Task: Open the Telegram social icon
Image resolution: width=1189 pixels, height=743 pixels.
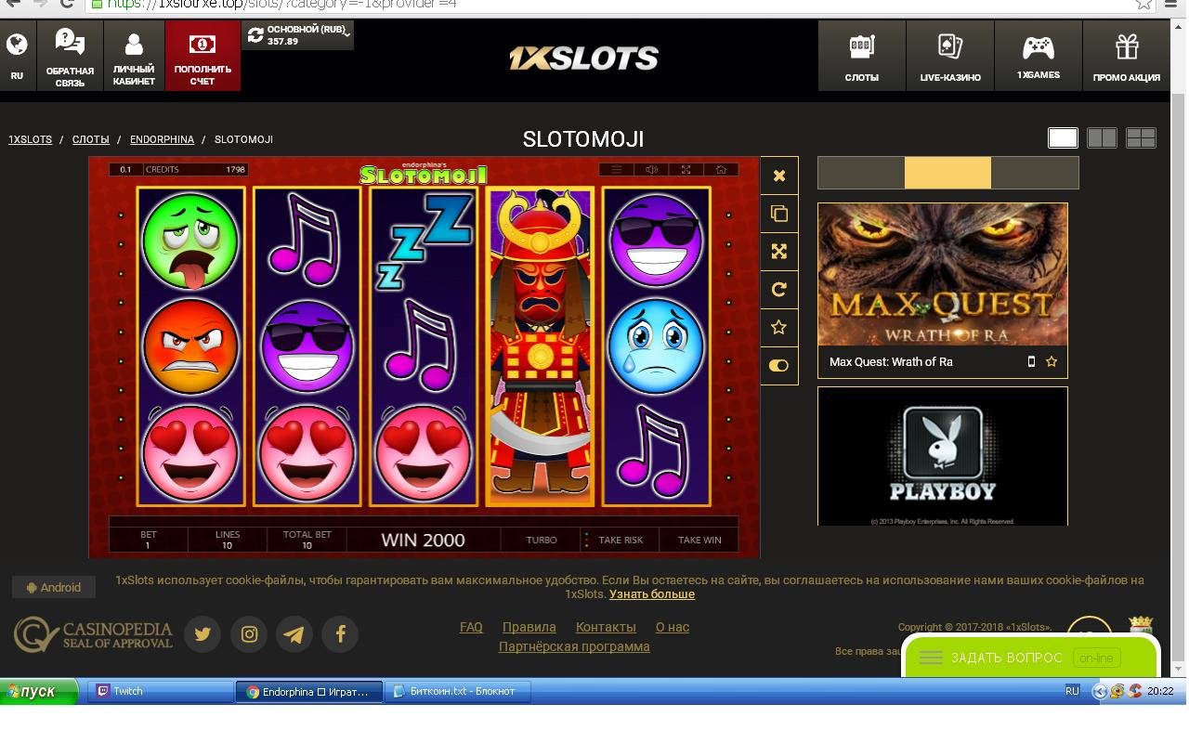Action: pyautogui.click(x=294, y=634)
